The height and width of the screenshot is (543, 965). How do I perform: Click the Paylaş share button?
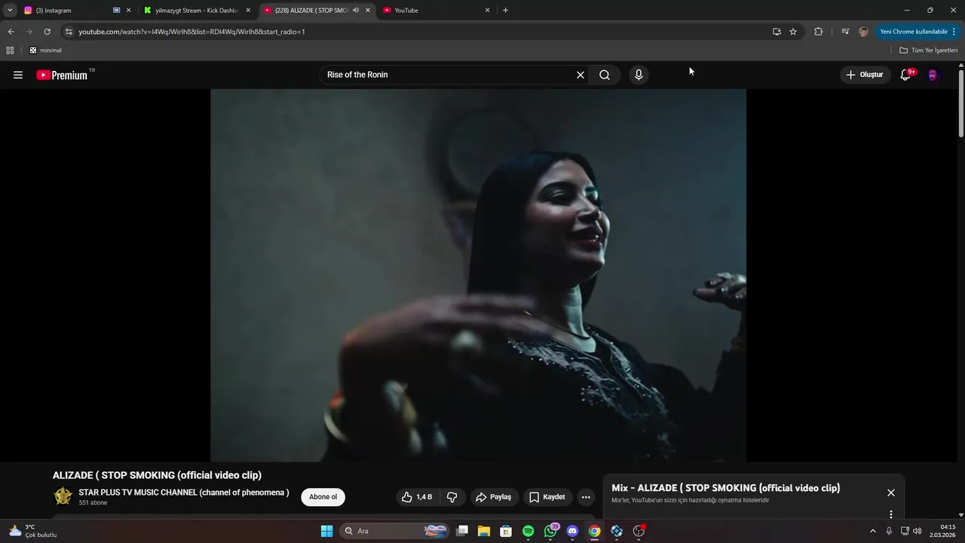(x=493, y=497)
